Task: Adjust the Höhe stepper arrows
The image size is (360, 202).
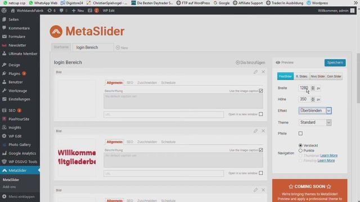Action: click(x=313, y=99)
